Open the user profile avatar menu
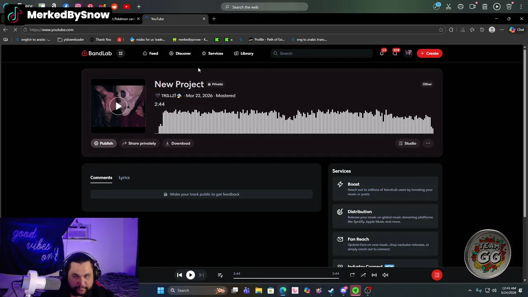Screen dimensions: 528x297 point(408,53)
